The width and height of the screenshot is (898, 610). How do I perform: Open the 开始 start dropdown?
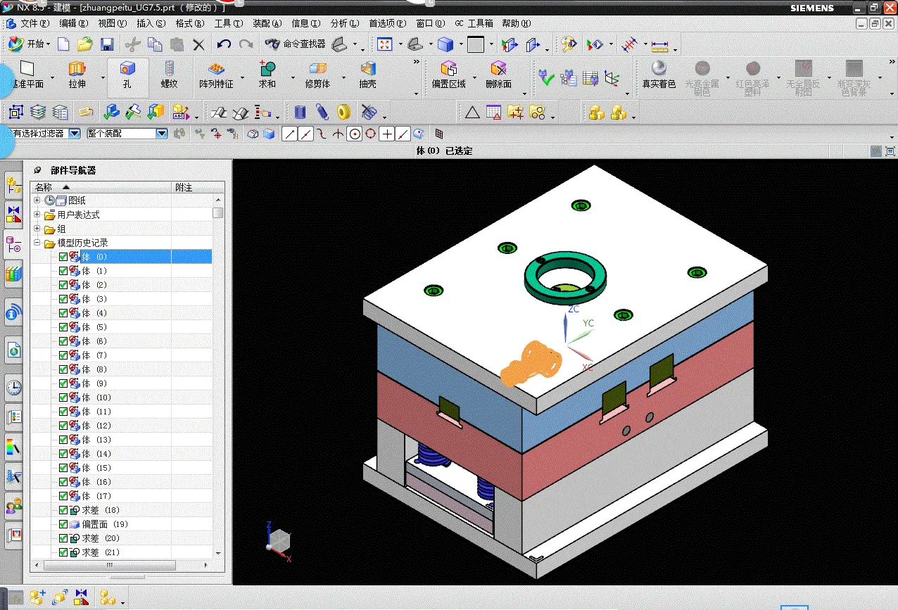pyautogui.click(x=29, y=44)
